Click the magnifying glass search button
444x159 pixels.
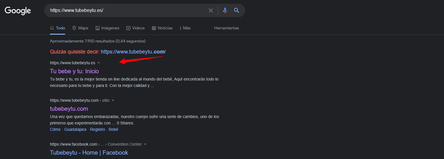[x=237, y=10]
